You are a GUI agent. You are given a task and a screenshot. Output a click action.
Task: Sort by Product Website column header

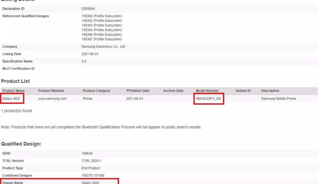tap(51, 91)
